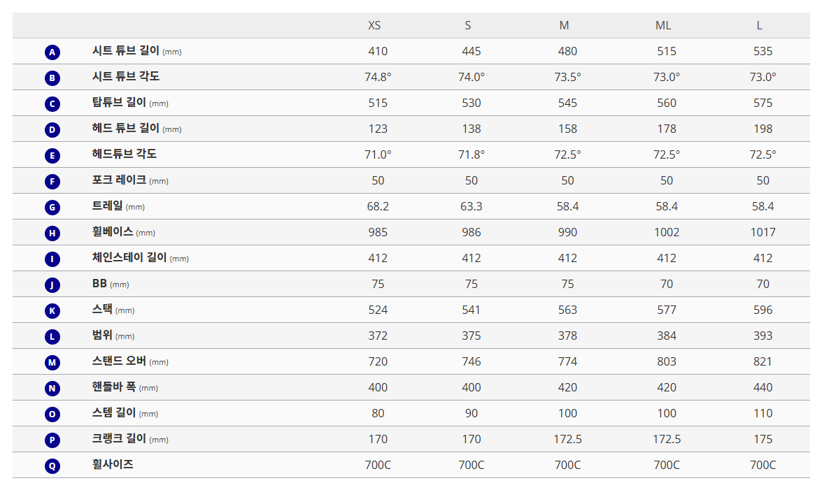Click the blue A marker icon

click(52, 52)
